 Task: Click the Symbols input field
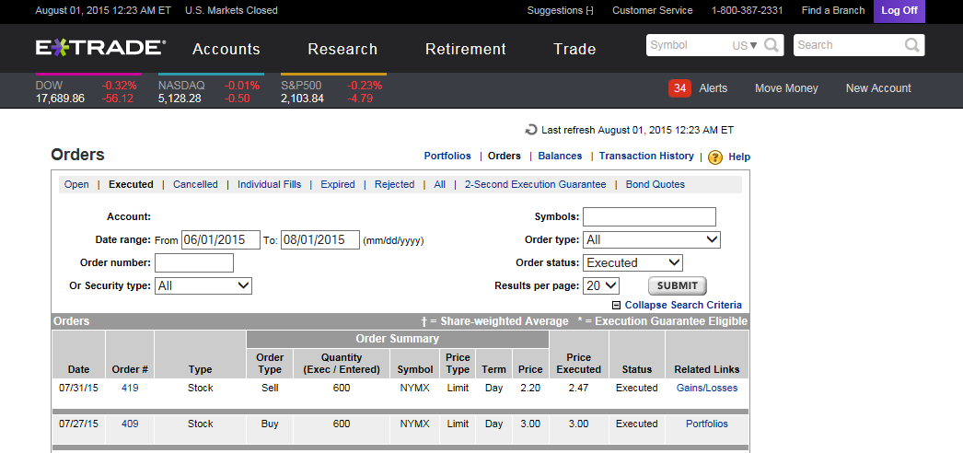point(648,216)
